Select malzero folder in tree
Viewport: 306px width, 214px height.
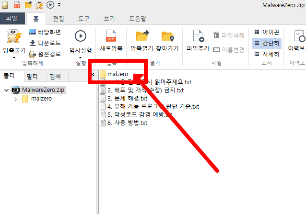coord(37,99)
